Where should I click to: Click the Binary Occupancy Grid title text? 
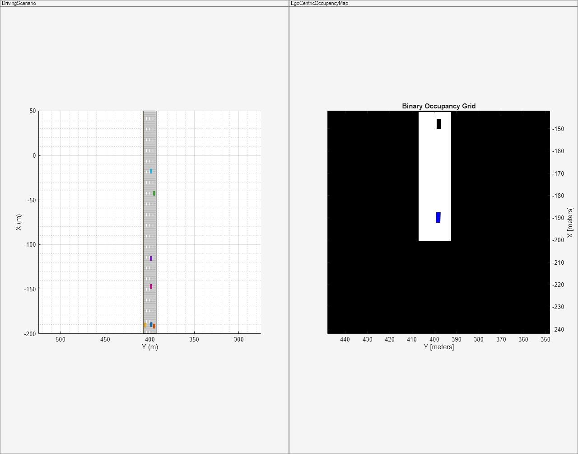[x=438, y=106]
